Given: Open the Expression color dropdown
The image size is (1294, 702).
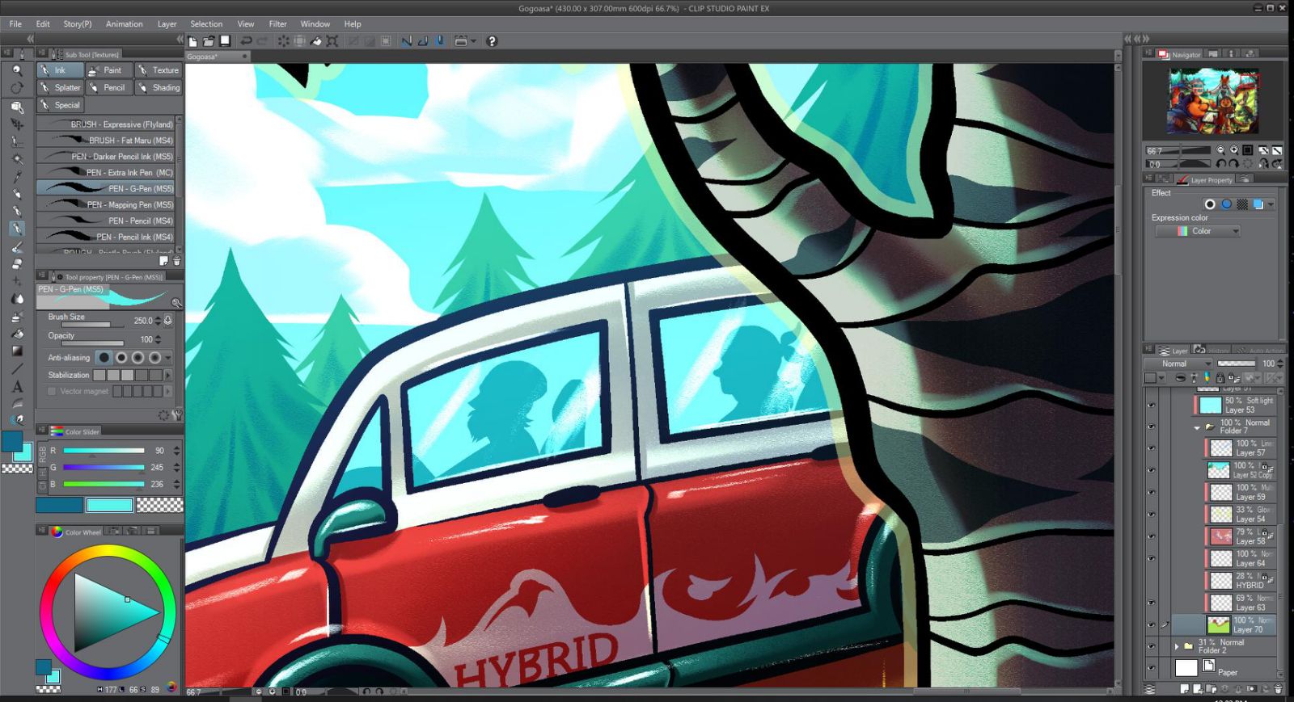Looking at the screenshot, I should point(1198,231).
